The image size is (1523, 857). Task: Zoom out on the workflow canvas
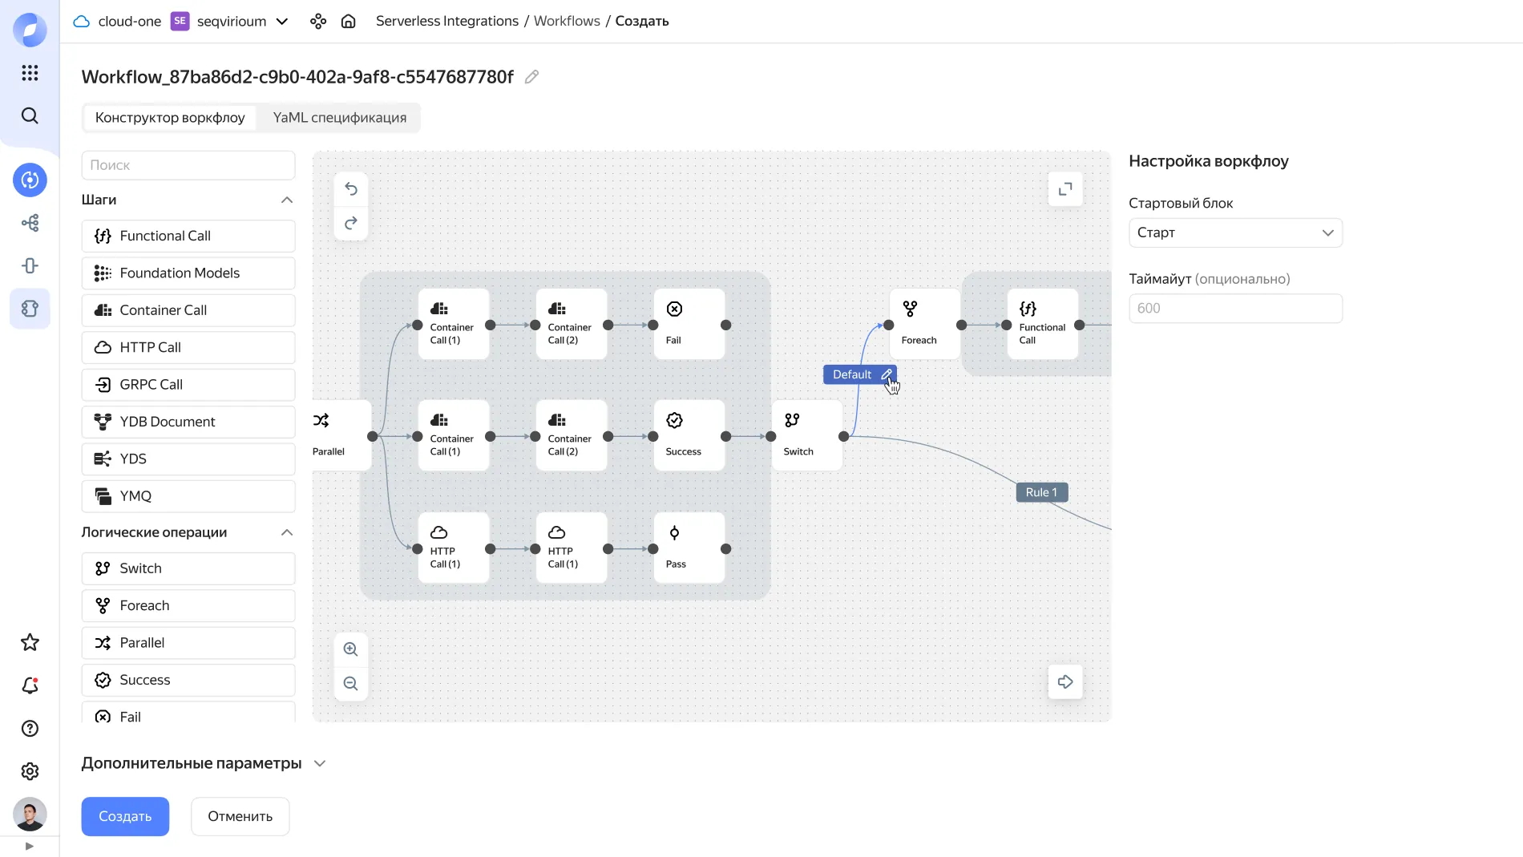click(x=351, y=684)
